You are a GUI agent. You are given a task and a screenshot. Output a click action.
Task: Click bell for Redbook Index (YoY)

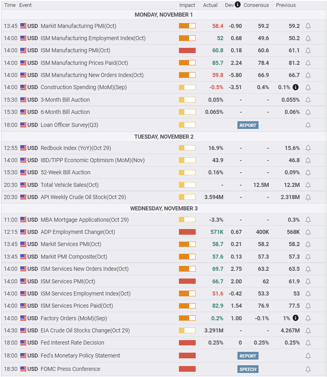coord(308,148)
